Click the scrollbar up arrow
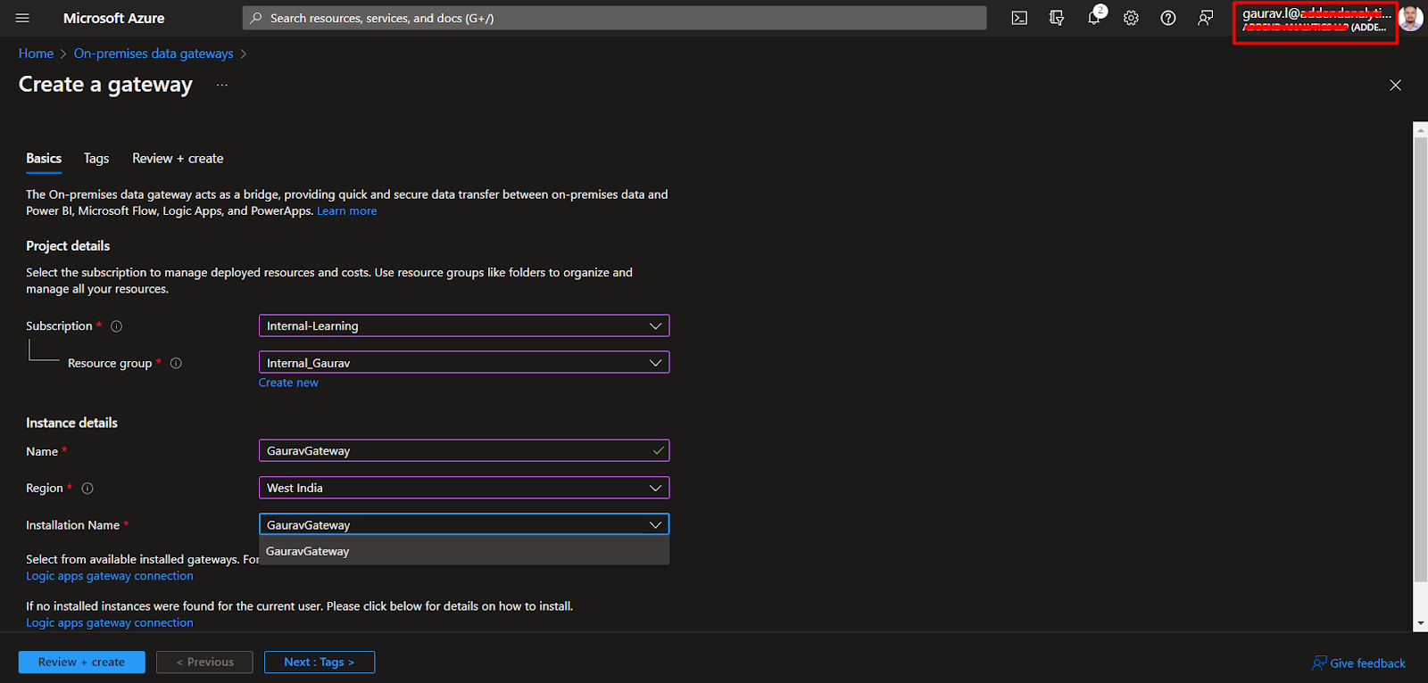Viewport: 1428px width, 683px height. point(1421,129)
